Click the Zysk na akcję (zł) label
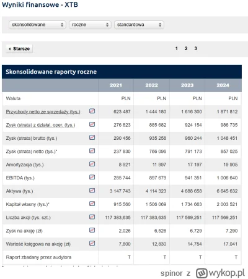The image size is (248, 279). click(24, 231)
